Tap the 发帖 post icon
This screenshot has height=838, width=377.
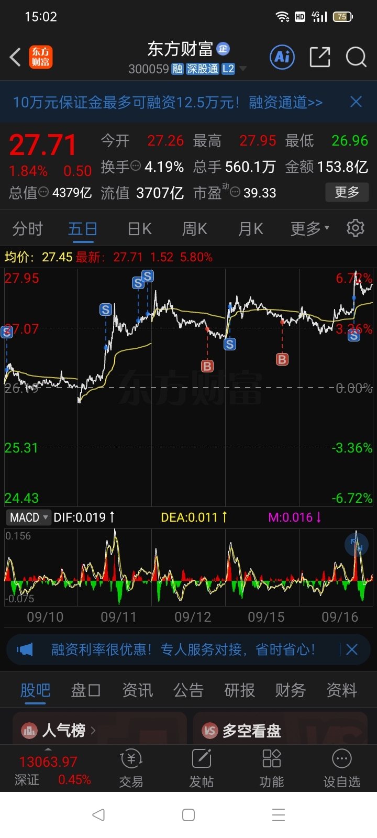point(202,768)
